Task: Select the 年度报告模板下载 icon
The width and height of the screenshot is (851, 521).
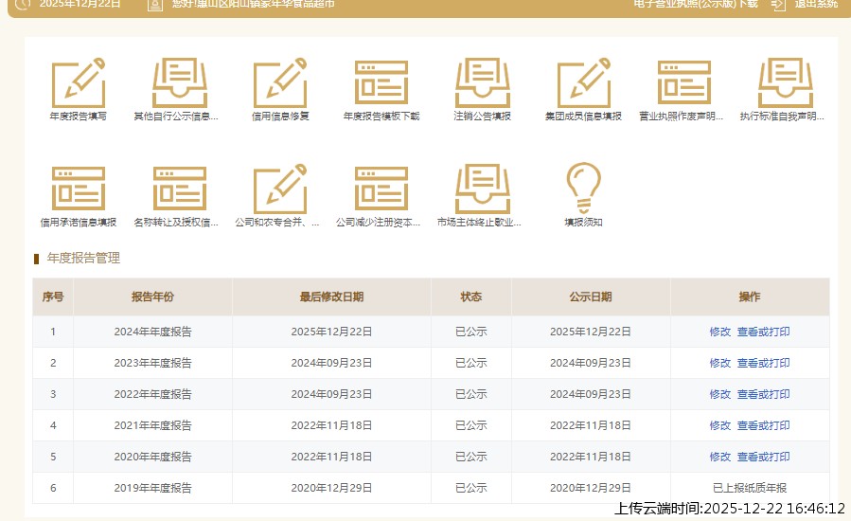Action: click(x=381, y=83)
